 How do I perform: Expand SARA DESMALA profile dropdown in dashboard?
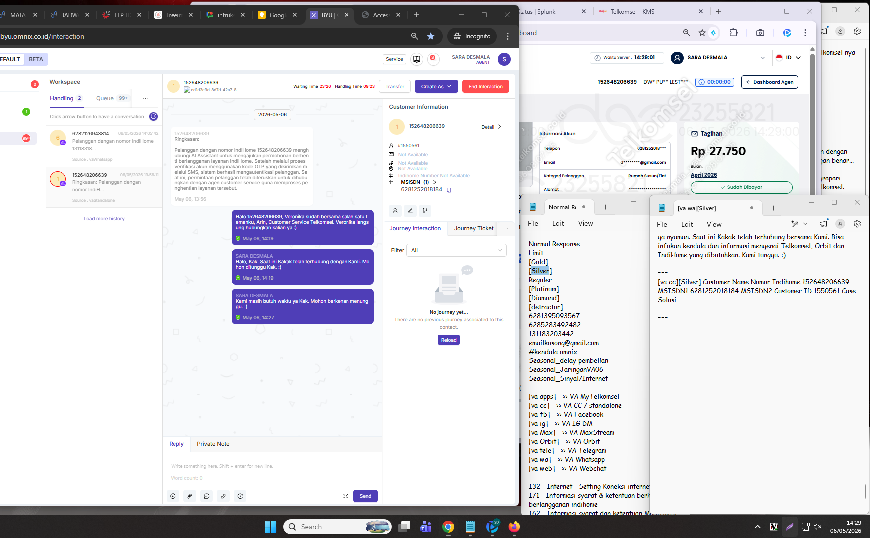(763, 58)
